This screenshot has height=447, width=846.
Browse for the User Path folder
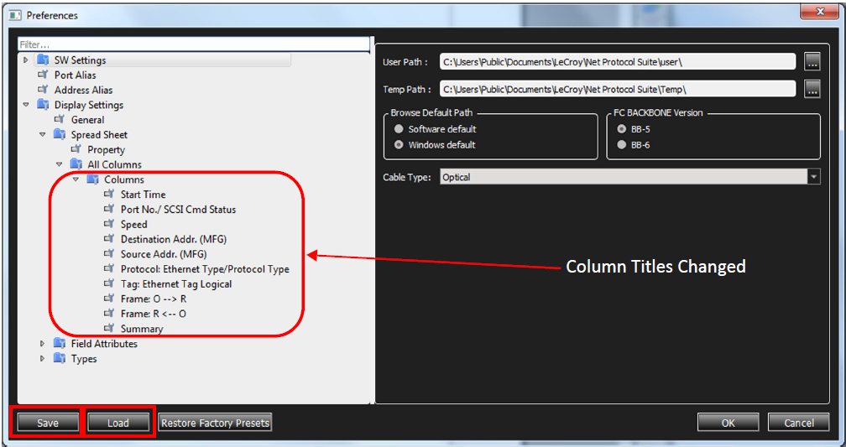[x=812, y=61]
